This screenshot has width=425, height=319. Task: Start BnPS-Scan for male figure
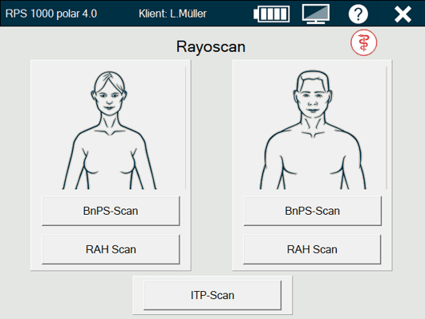pyautogui.click(x=312, y=211)
